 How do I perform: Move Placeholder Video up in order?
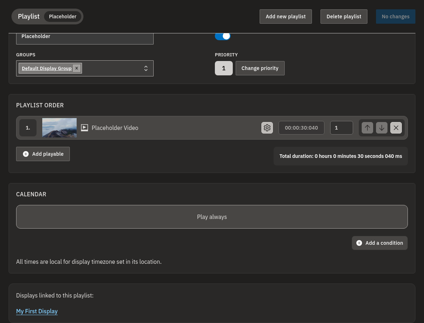point(367,128)
